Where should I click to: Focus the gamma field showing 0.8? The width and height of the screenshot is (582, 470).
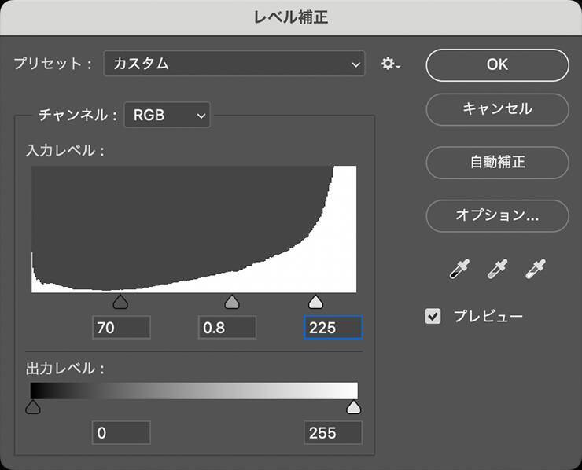point(227,328)
